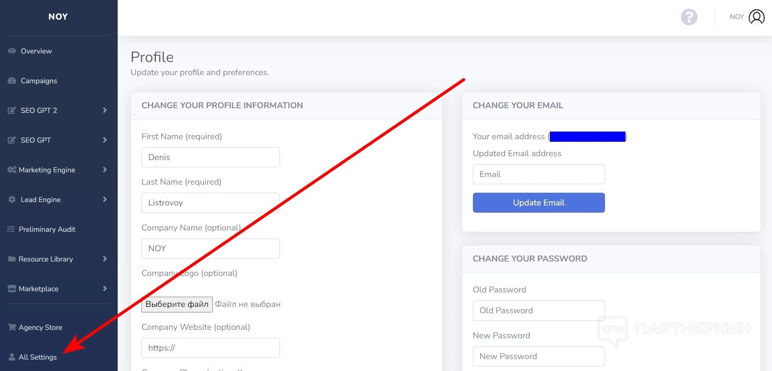Screen dimensions: 772x371
Task: Expand the Lead Engine submenu chevron
Action: [x=105, y=200]
